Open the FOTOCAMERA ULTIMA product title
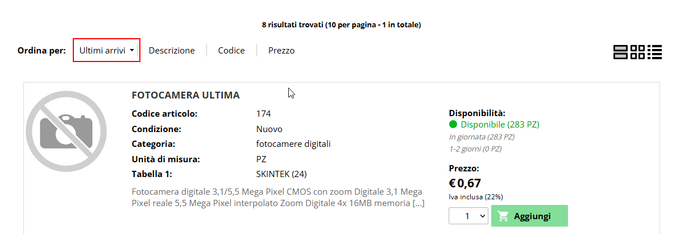Image resolution: width=676 pixels, height=234 pixels. click(185, 96)
